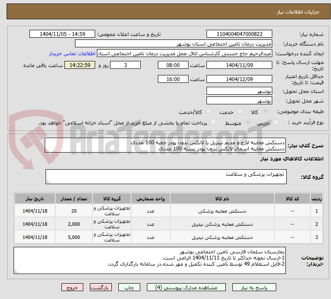Click the تعداد / مقدار column header

point(74,199)
